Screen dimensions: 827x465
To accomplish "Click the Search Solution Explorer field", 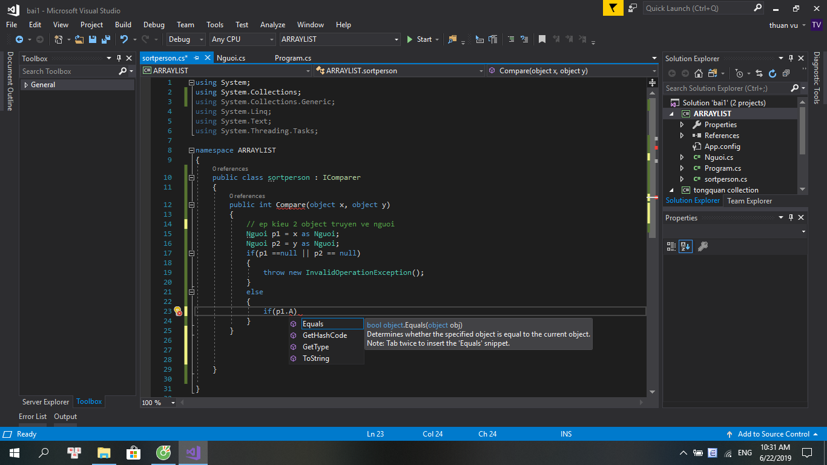I will [727, 88].
